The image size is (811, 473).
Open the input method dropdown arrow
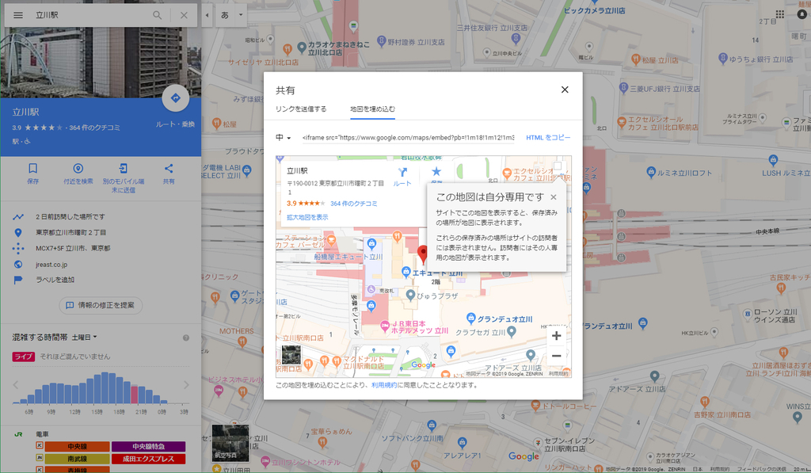[x=241, y=15]
